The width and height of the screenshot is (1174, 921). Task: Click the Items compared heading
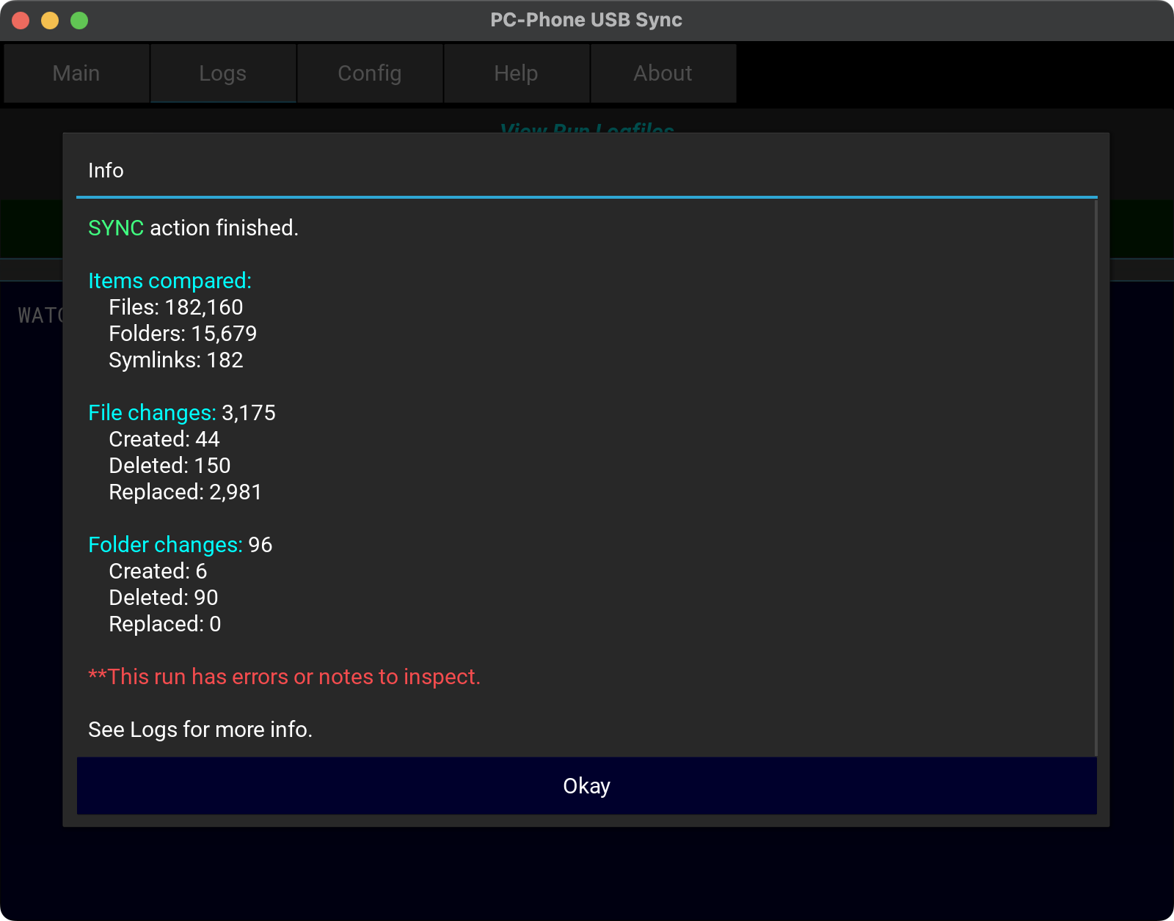pos(169,281)
